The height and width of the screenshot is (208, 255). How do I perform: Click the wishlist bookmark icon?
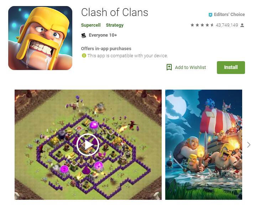tap(169, 67)
